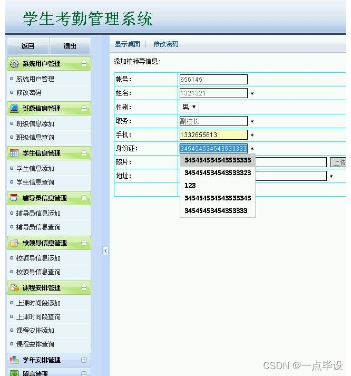Image resolution: width=351 pixels, height=376 pixels.
Task: Open 上课时间段查询 in the sidebar
Action: tap(38, 317)
